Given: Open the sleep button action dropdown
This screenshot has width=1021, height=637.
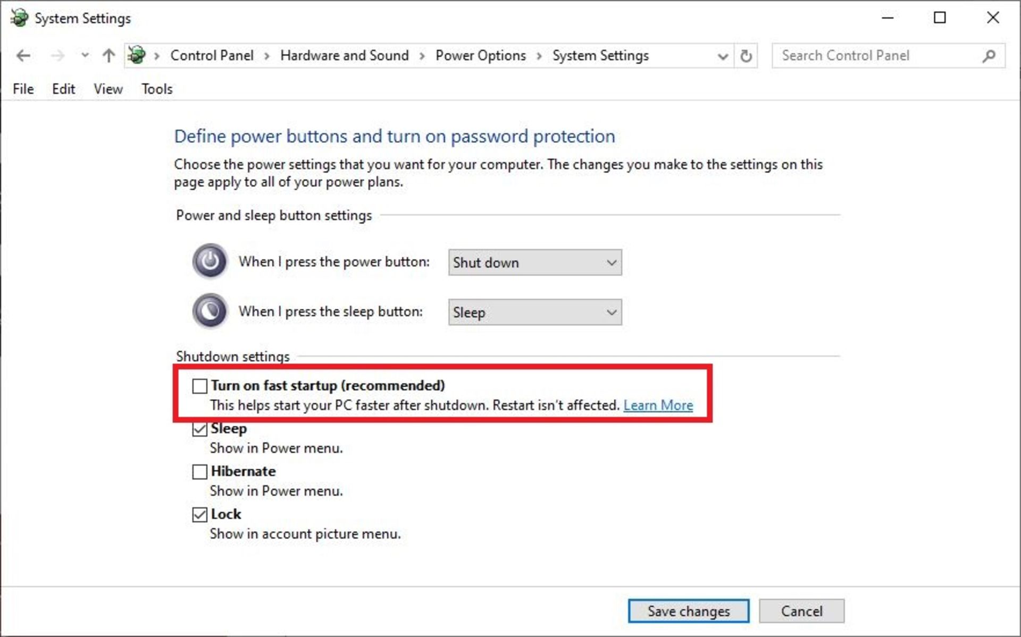Looking at the screenshot, I should [x=534, y=312].
